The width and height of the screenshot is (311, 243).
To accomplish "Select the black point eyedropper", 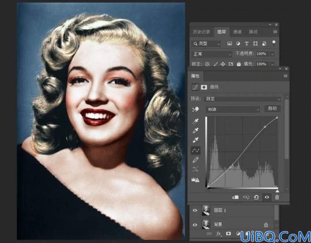I will pos(195,121).
